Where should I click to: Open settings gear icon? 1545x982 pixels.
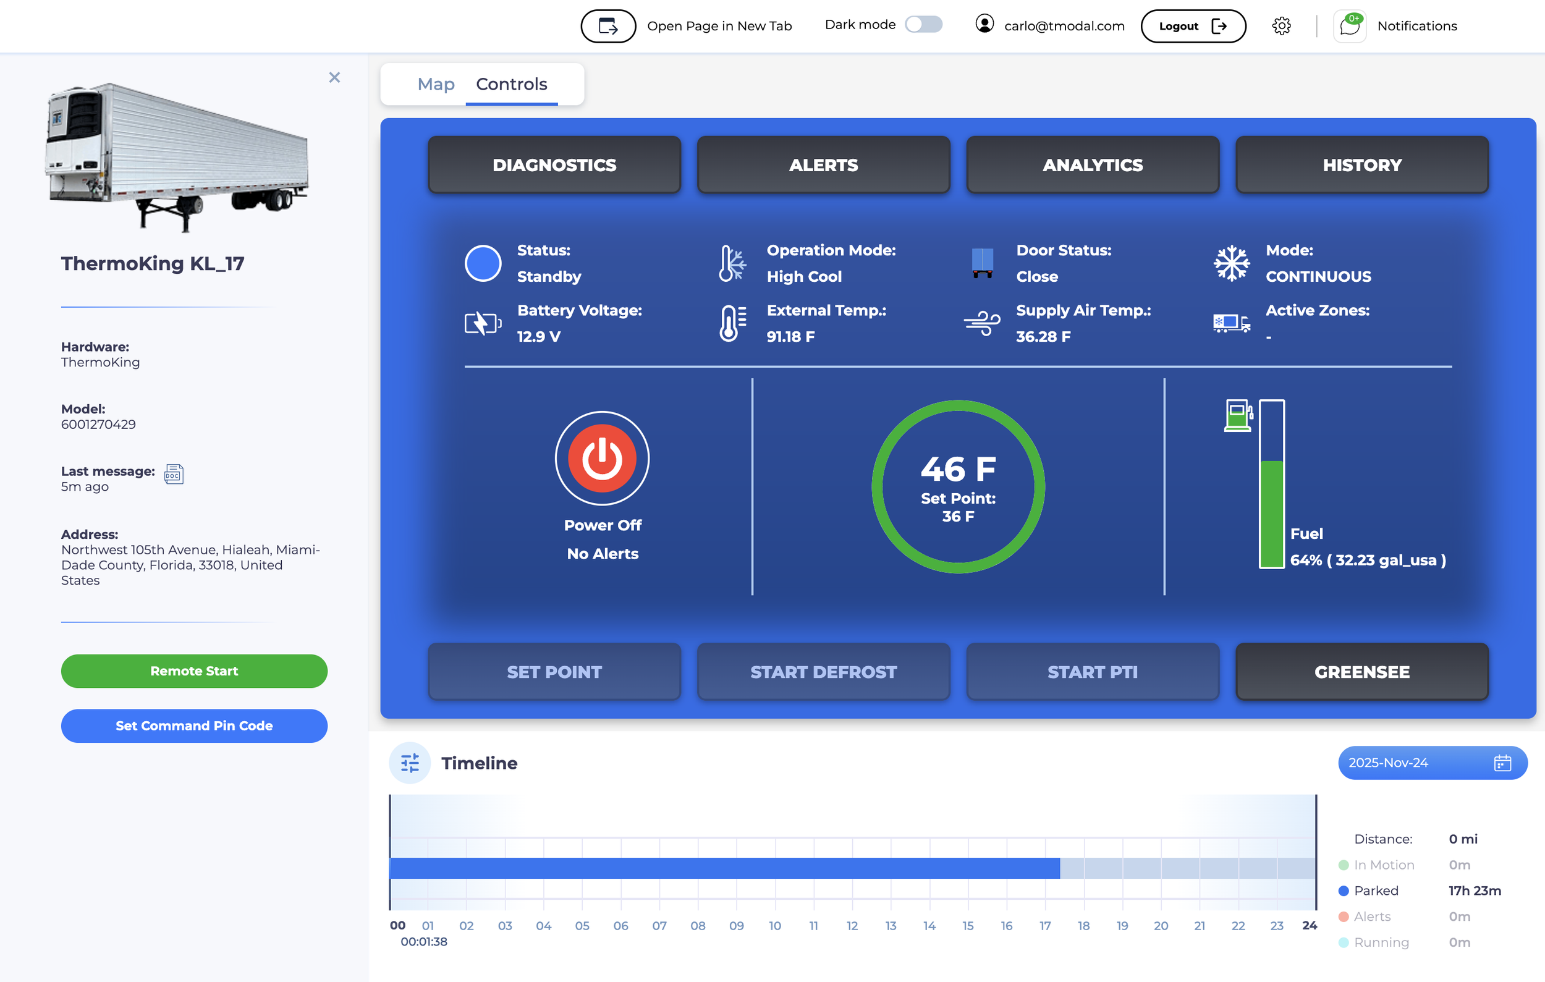[1280, 26]
